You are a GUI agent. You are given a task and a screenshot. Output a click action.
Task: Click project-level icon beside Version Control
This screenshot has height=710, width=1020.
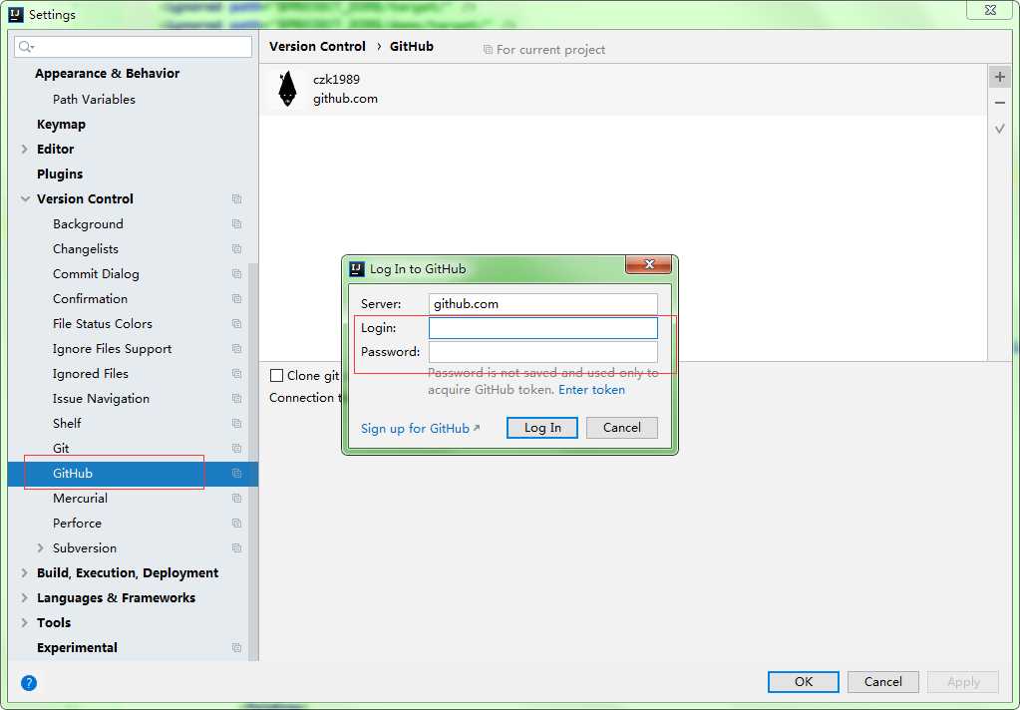[x=236, y=199]
